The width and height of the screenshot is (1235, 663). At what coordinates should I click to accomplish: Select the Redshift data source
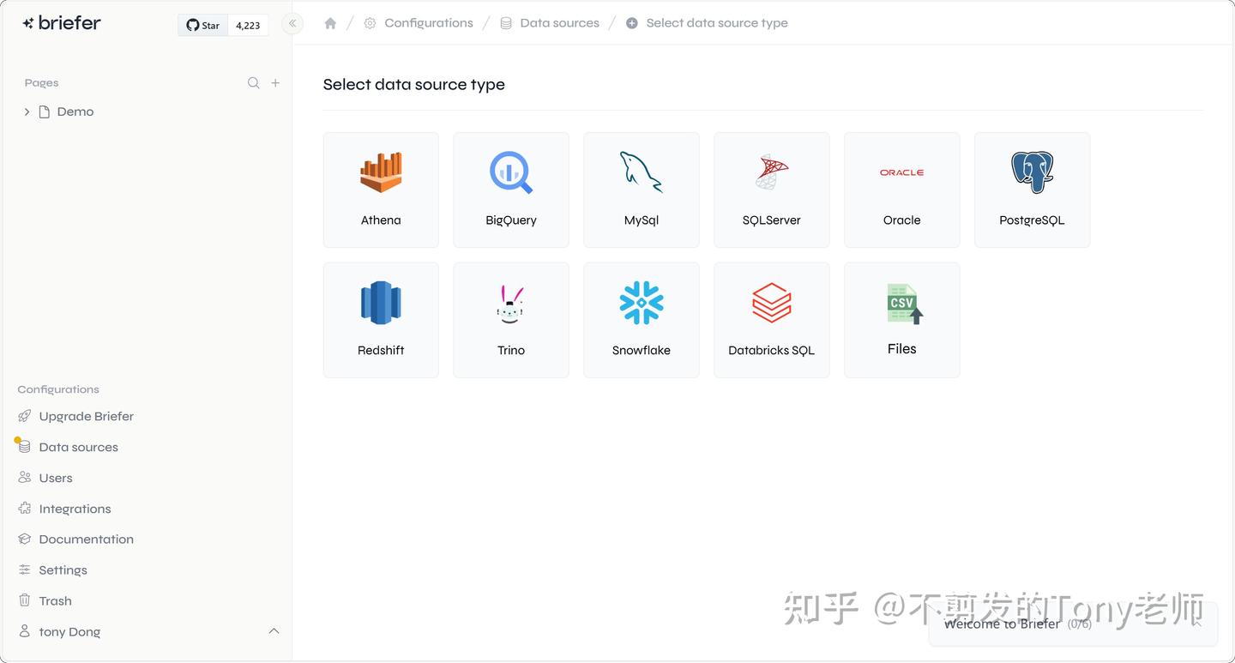[x=381, y=320]
